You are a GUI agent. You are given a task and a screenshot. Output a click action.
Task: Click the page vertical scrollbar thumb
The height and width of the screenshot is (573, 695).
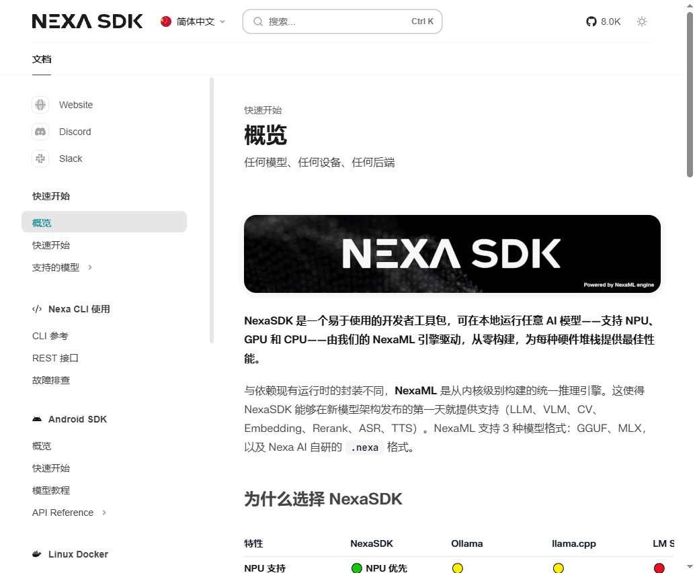click(x=690, y=94)
